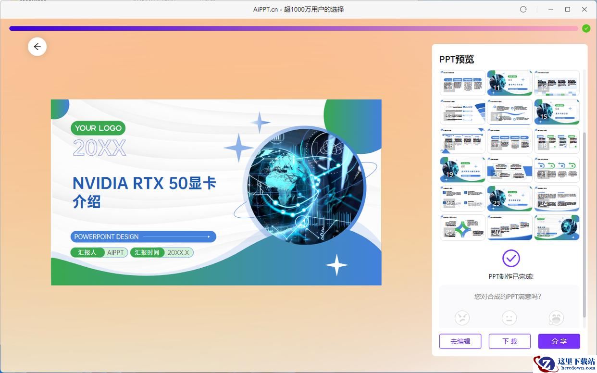
Task: Click the main slide preview image
Action: pyautogui.click(x=216, y=192)
